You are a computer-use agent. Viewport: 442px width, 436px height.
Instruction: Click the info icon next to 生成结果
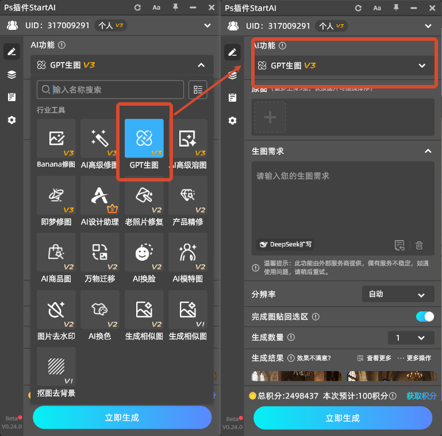point(291,358)
